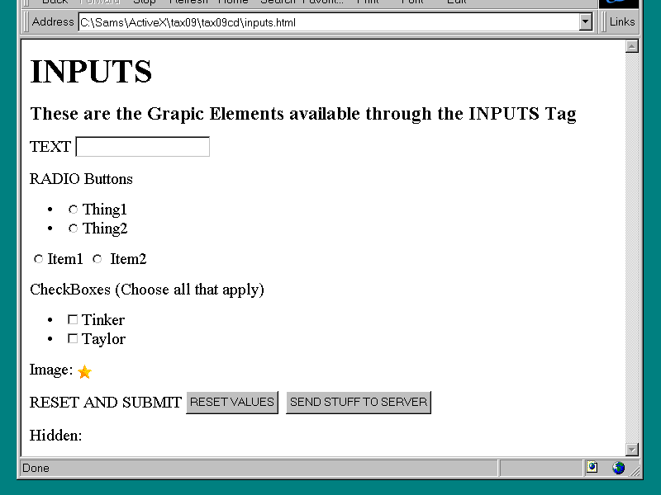Enable the Taylor checkbox

(73, 338)
